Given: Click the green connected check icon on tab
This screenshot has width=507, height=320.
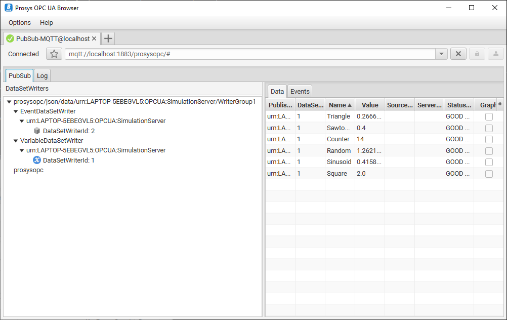Looking at the screenshot, I should [x=10, y=39].
